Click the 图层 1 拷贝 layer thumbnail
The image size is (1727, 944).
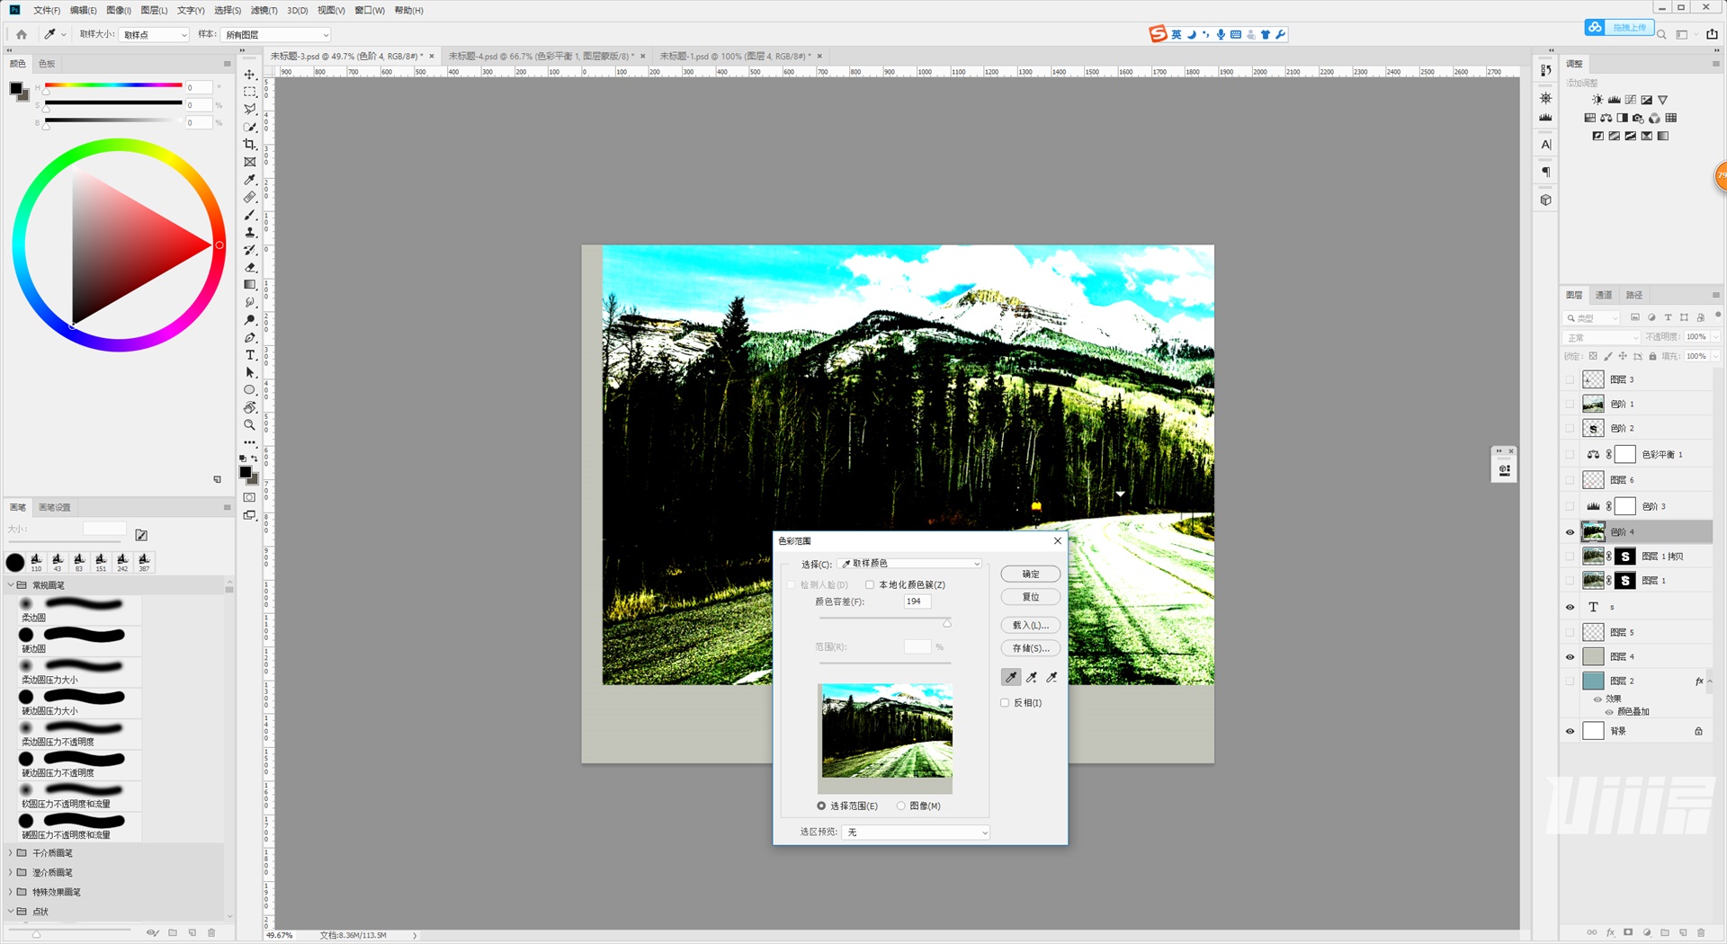click(x=1593, y=557)
